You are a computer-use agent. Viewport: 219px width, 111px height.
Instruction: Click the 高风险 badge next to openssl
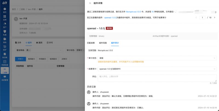point(109,28)
